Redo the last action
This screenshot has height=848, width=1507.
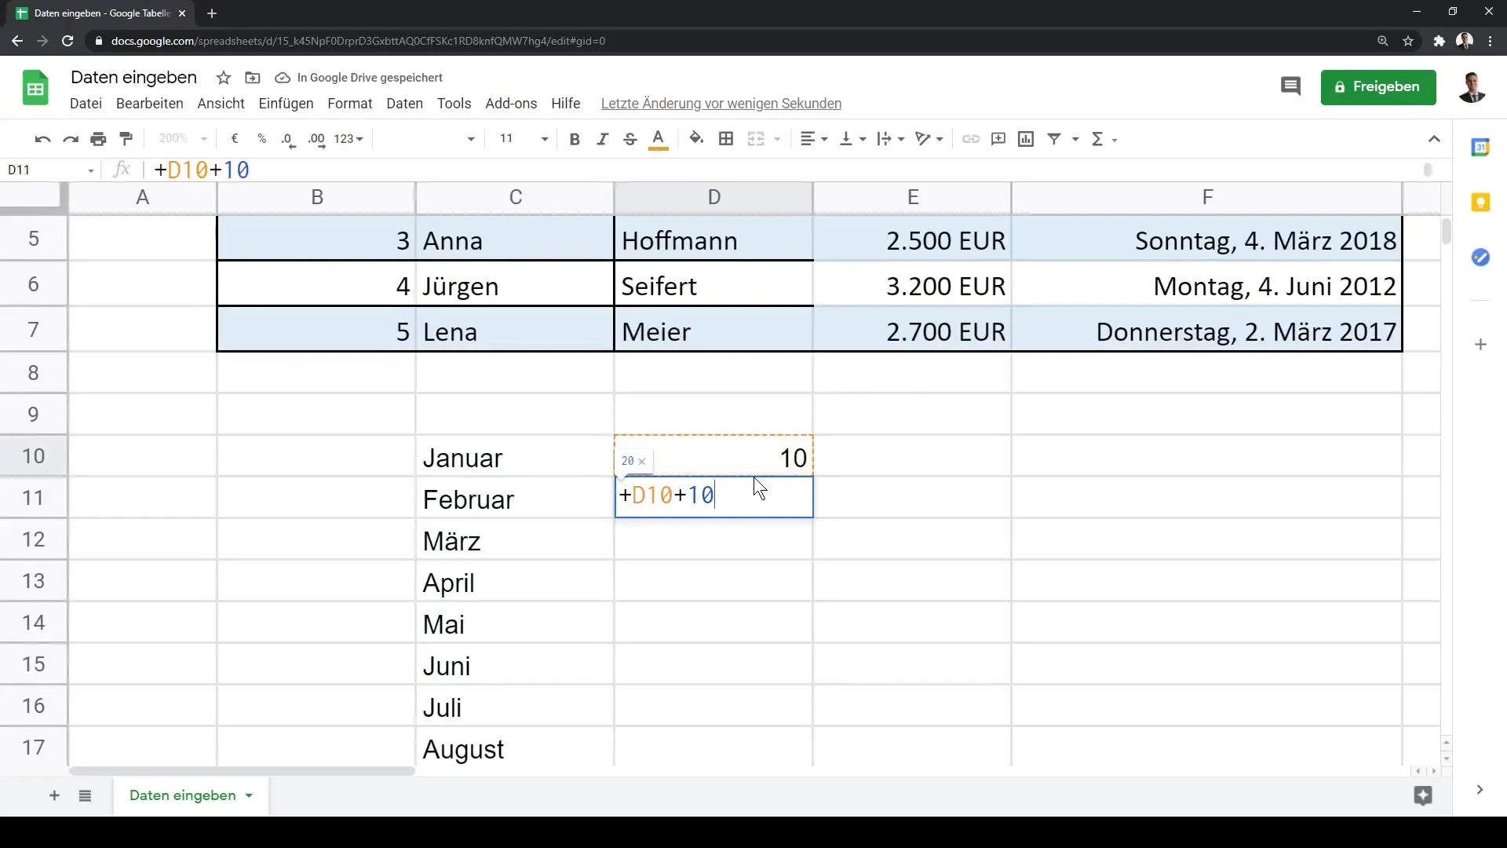click(x=71, y=139)
